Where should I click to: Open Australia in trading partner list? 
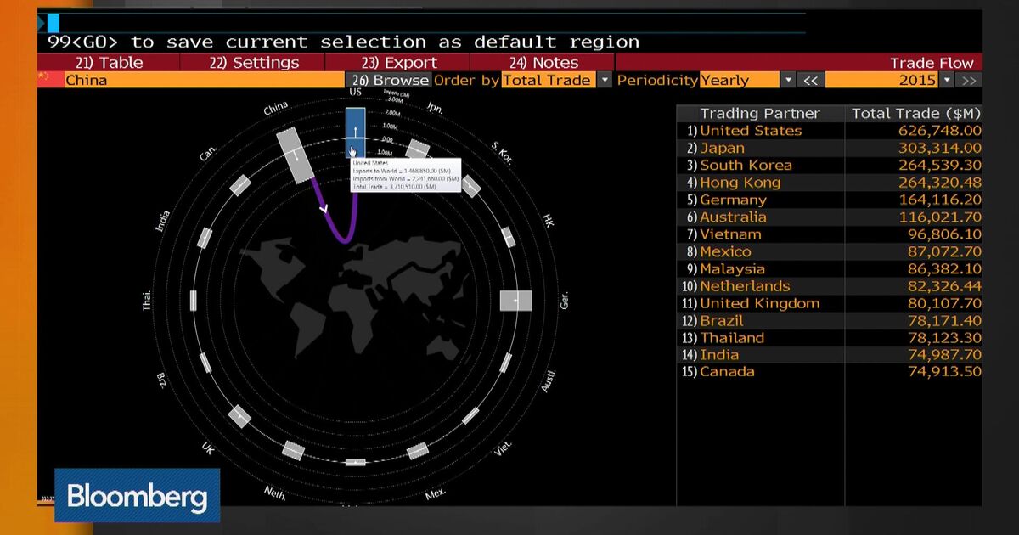pyautogui.click(x=733, y=217)
